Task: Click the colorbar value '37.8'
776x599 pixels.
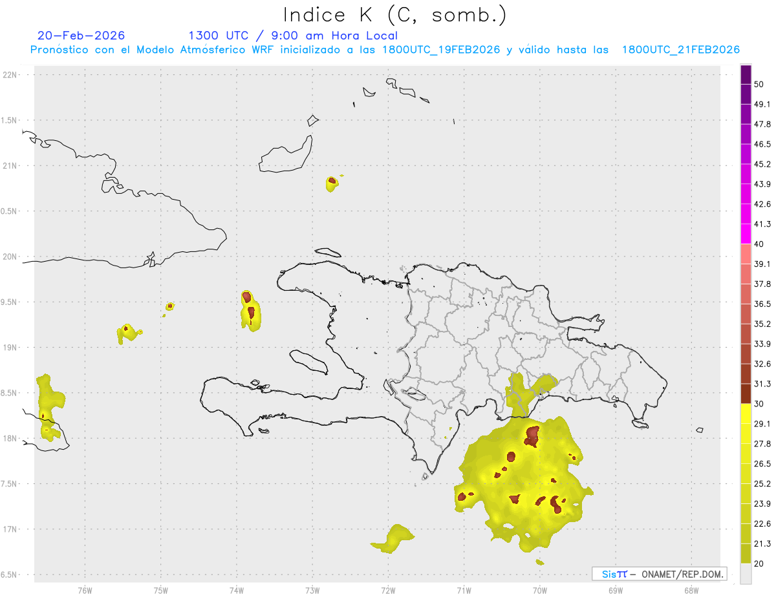Action: point(762,284)
